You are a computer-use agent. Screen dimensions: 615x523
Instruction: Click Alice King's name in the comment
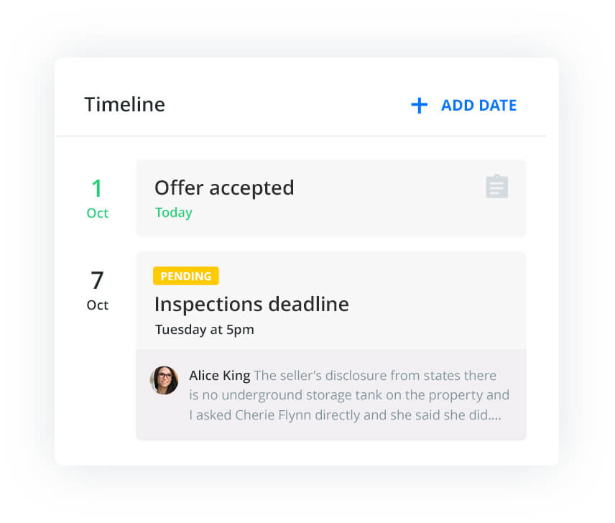coord(219,375)
